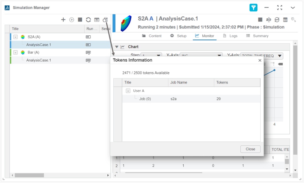Open the X-Axis dropdown
The image size is (304, 183).
pos(201,55)
